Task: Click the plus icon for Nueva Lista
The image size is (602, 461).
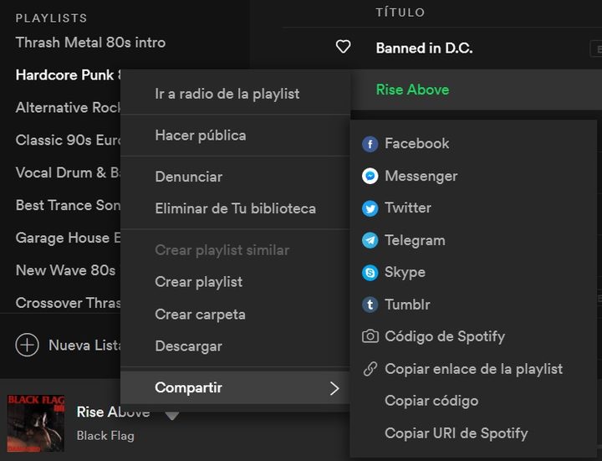Action: (x=28, y=345)
